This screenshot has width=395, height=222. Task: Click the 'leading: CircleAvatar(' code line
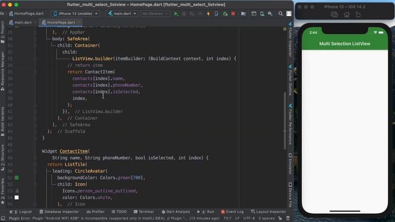[x=80, y=171]
